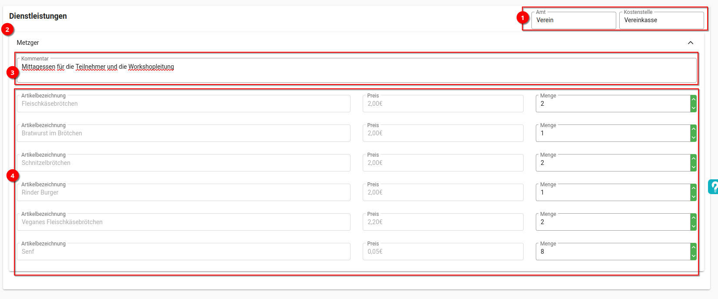Decrease quantity of Bratwurst im Brötchen
The height and width of the screenshot is (299, 718).
click(693, 138)
